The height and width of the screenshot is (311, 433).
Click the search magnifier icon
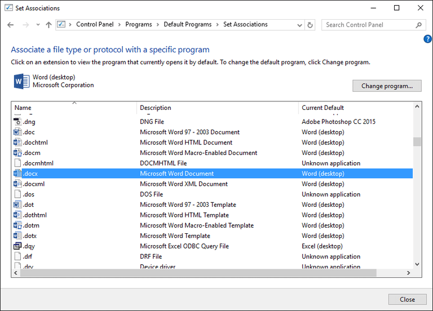pyautogui.click(x=419, y=25)
